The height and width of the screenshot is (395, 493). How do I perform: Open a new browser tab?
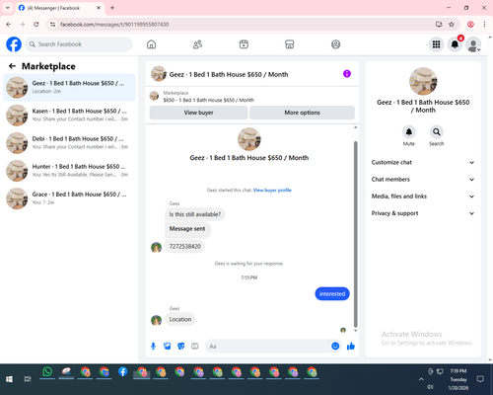point(112,8)
